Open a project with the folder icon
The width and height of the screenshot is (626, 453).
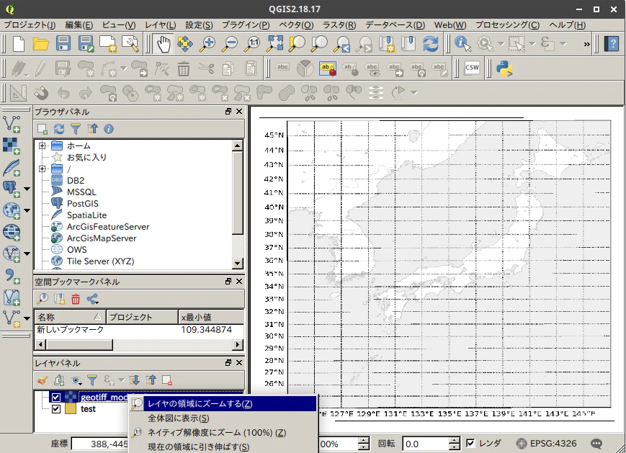coord(40,43)
